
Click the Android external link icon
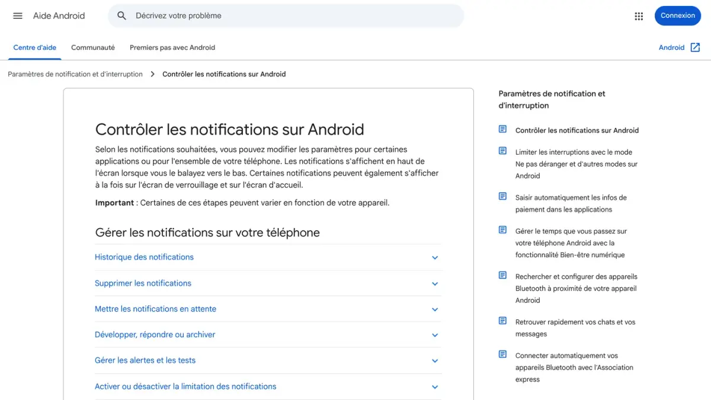(x=696, y=47)
